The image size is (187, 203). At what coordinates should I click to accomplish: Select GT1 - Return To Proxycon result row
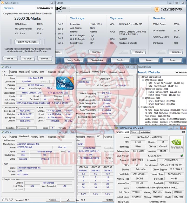(166, 83)
